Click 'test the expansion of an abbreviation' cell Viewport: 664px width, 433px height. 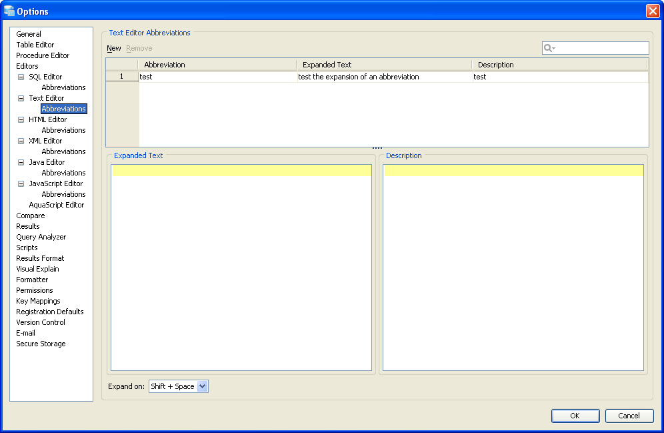384,77
